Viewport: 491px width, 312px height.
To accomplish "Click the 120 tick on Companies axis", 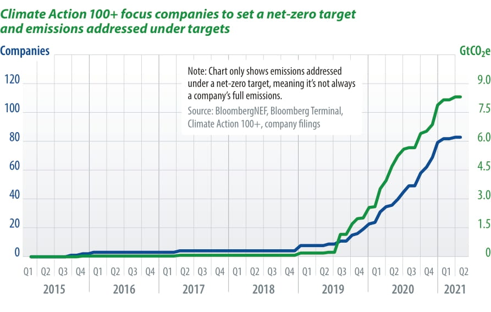I will click(12, 80).
